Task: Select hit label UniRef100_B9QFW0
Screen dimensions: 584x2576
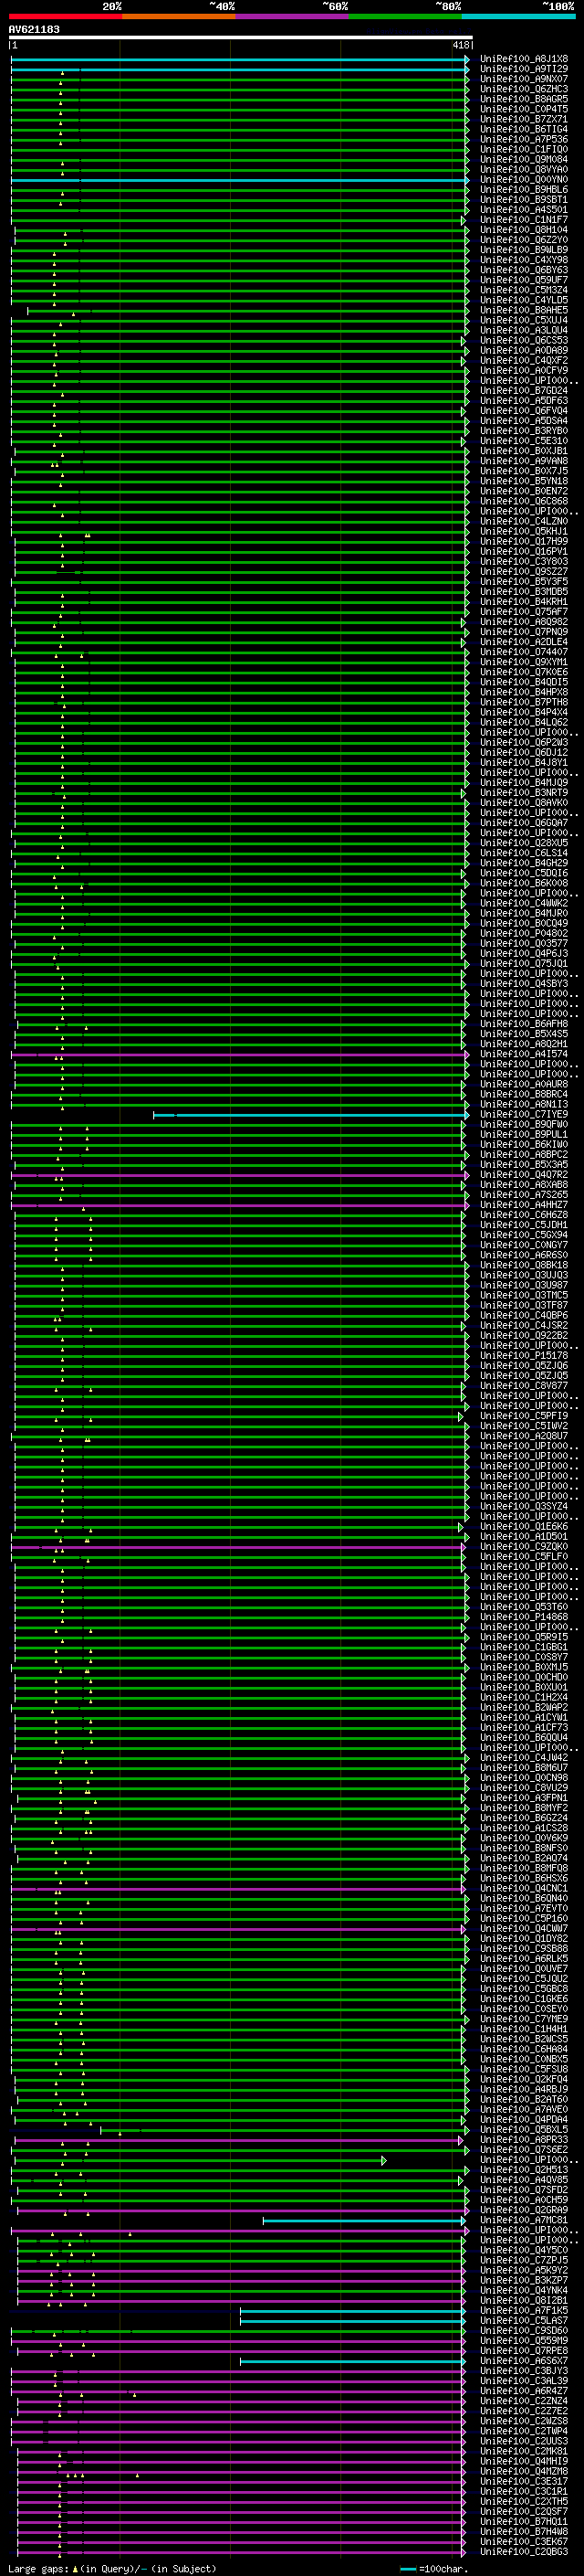Action: pos(523,1124)
